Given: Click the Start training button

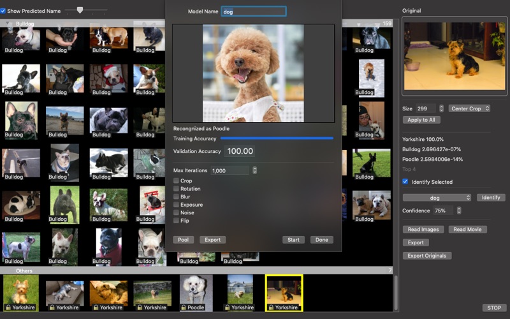Looking at the screenshot, I should coord(293,240).
